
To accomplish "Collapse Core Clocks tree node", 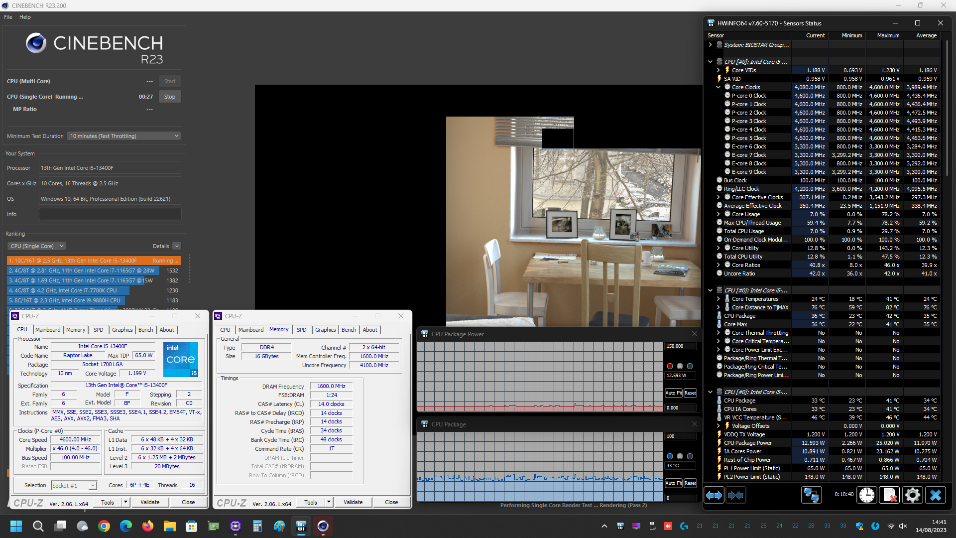I will tap(718, 87).
